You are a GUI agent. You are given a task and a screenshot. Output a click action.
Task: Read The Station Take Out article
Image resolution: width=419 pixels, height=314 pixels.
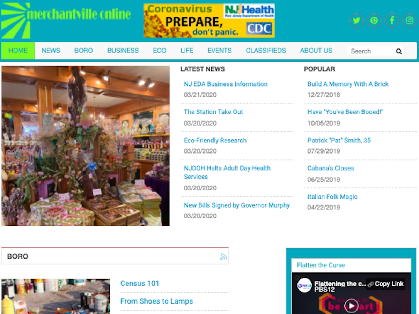[x=213, y=112]
